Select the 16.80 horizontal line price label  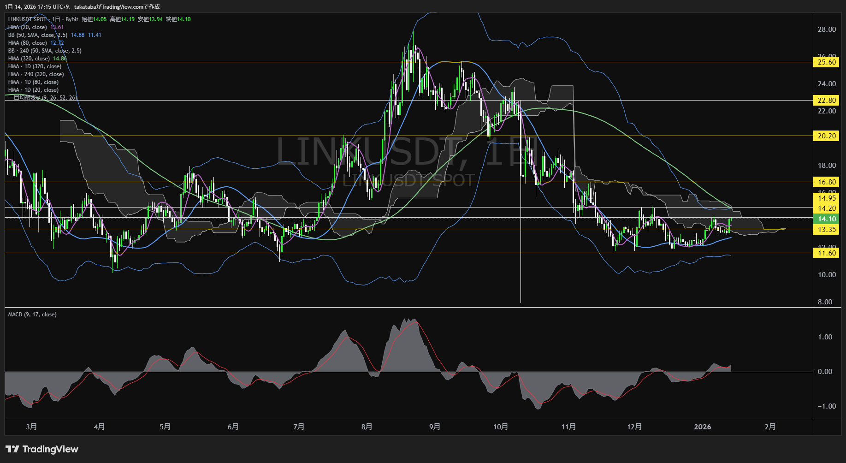[826, 182]
